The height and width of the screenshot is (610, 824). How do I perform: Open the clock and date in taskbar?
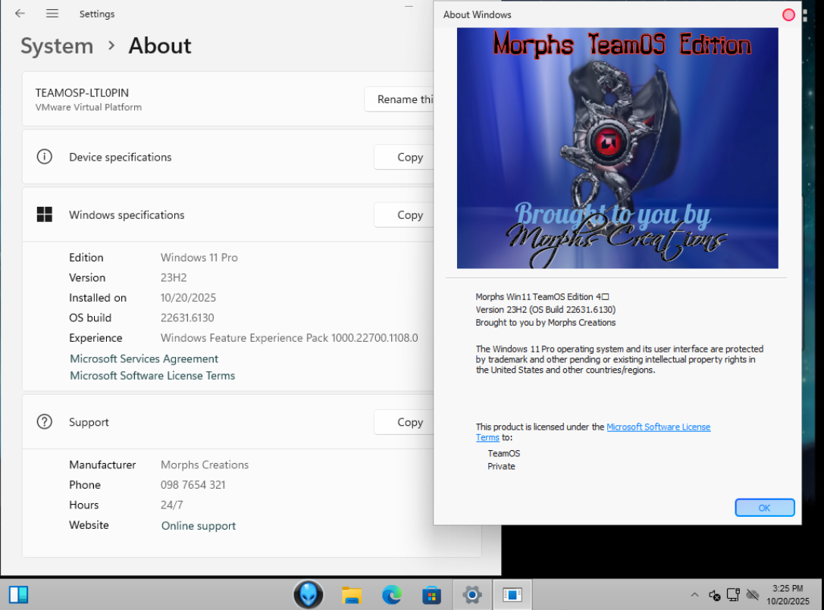pos(787,595)
